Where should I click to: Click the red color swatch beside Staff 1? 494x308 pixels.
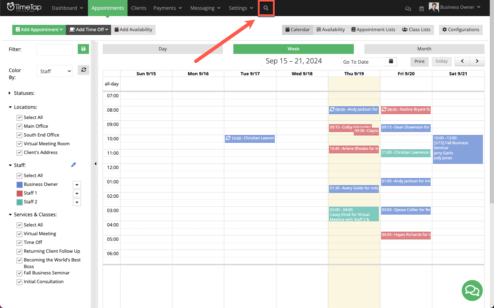coord(20,193)
